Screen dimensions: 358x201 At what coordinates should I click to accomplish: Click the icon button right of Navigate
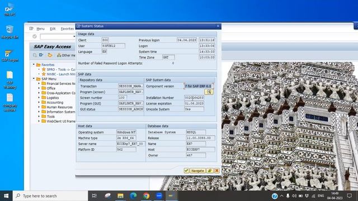coord(210,170)
